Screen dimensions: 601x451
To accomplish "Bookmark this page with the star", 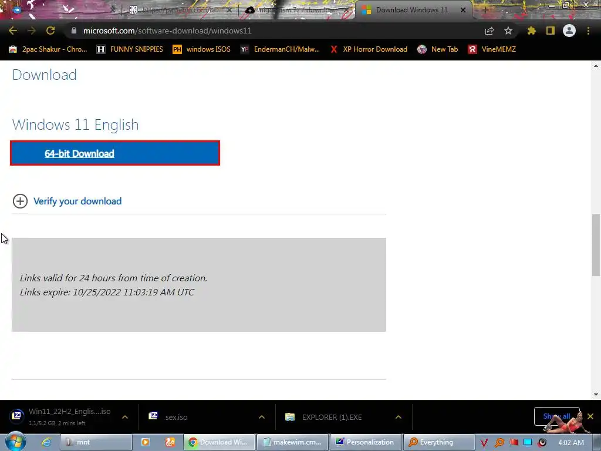I will (x=508, y=31).
